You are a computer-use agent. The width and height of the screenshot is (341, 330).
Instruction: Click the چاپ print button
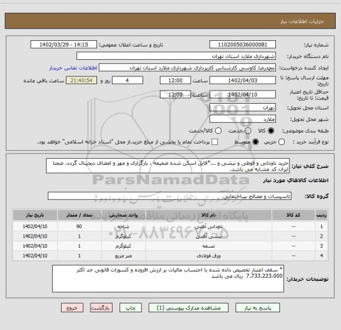[x=130, y=308]
